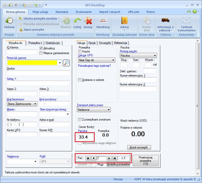Screen dimensions: 202x183
Task: Open the Adresy address book icon
Action: (124, 21)
